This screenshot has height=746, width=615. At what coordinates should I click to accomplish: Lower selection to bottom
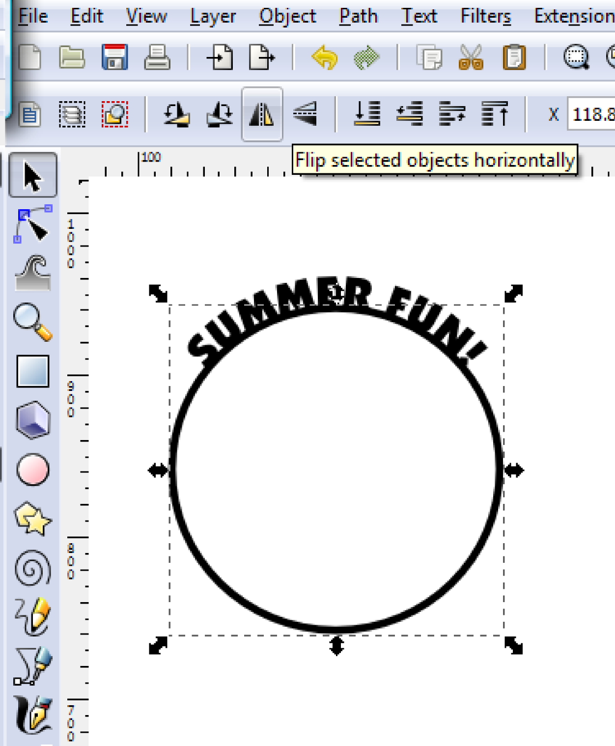366,115
